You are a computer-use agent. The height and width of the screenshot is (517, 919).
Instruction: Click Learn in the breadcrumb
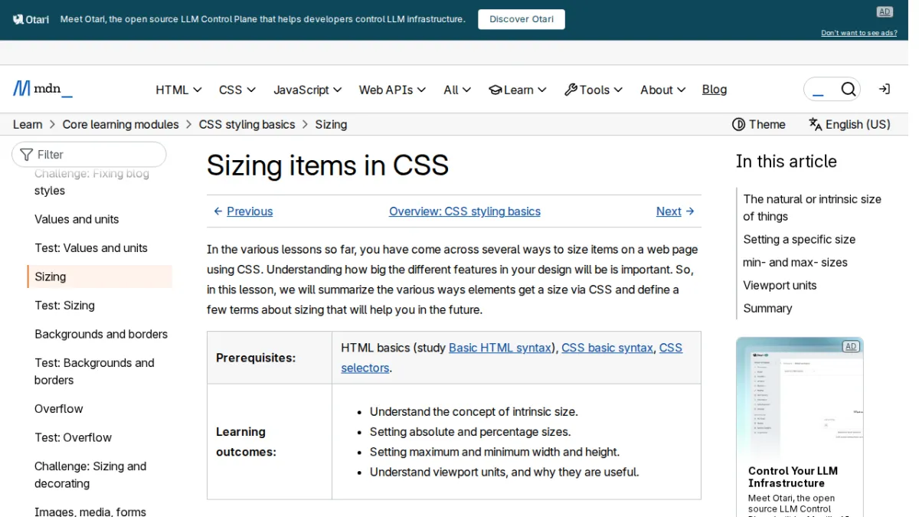point(28,124)
